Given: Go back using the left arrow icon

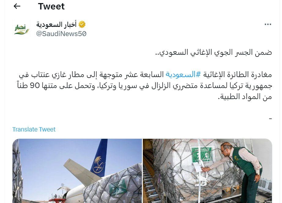Looking at the screenshot, I should point(17,6).
